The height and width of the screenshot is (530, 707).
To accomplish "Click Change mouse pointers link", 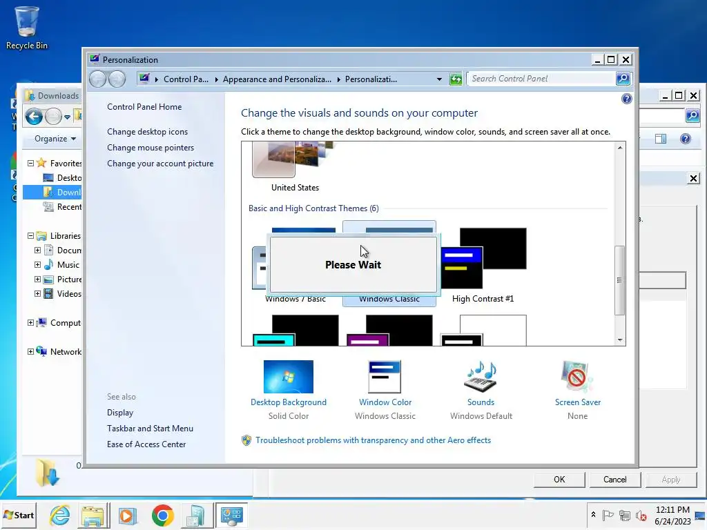I will point(151,148).
